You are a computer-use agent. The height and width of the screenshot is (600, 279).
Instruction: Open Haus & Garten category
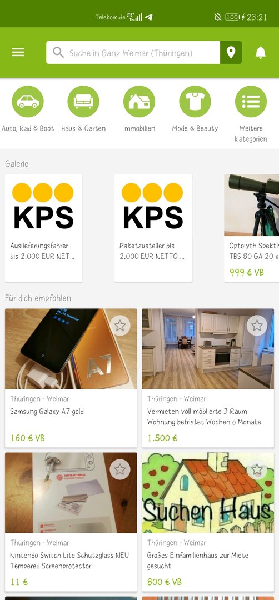coord(83,109)
